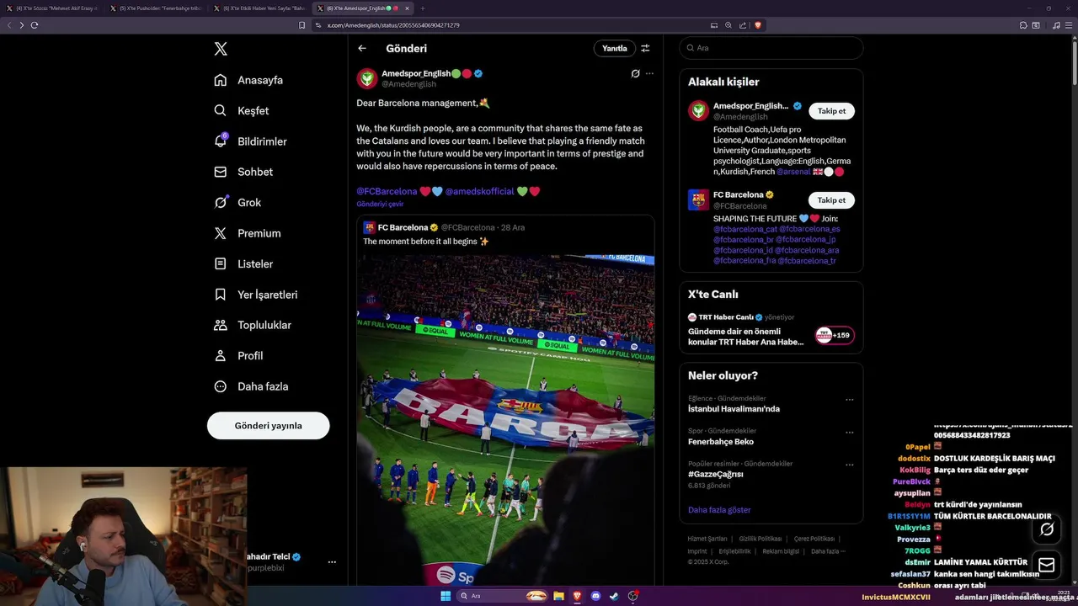This screenshot has width=1078, height=606.
Task: Open options for Fenerbahçe Beko trend
Action: point(849,432)
